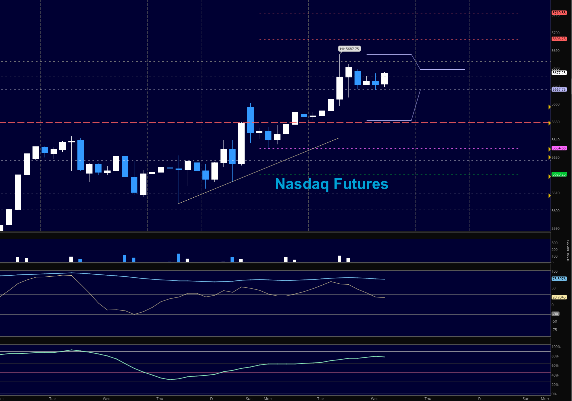Click the -75 oscillator axis tick
This screenshot has height=401, width=572.
tap(555, 330)
